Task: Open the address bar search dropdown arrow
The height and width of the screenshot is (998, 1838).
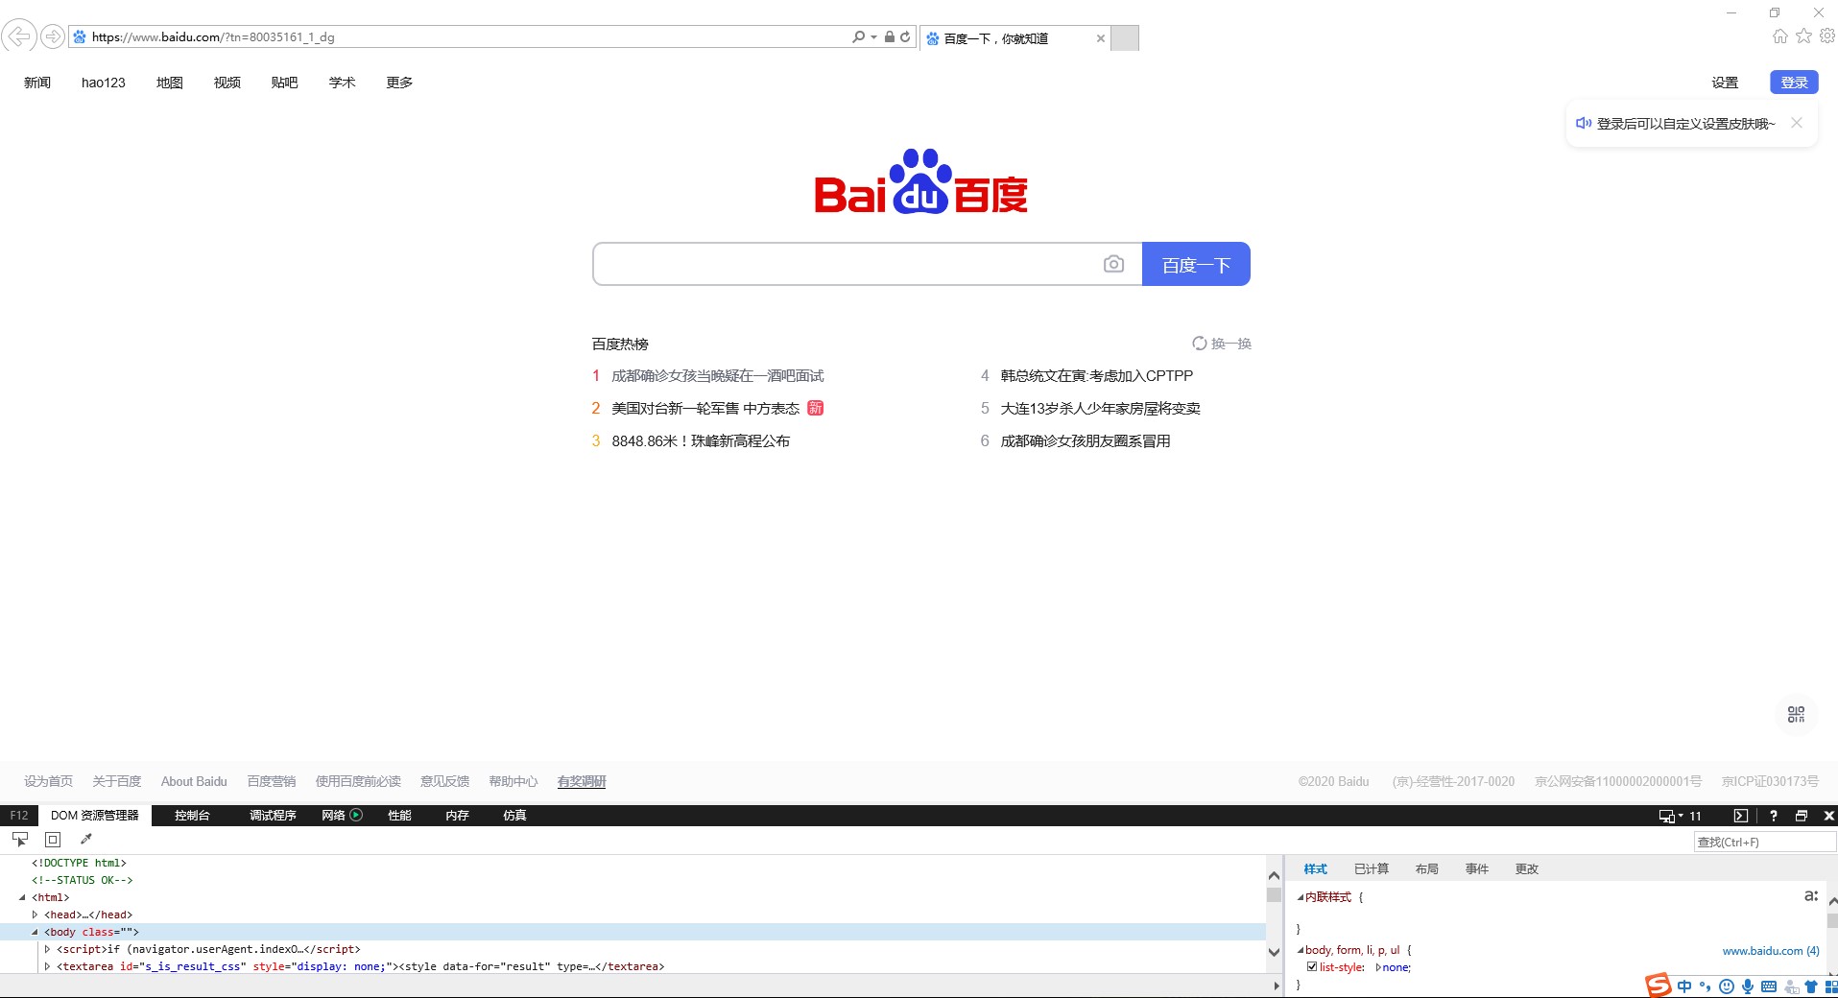Action: pos(873,36)
